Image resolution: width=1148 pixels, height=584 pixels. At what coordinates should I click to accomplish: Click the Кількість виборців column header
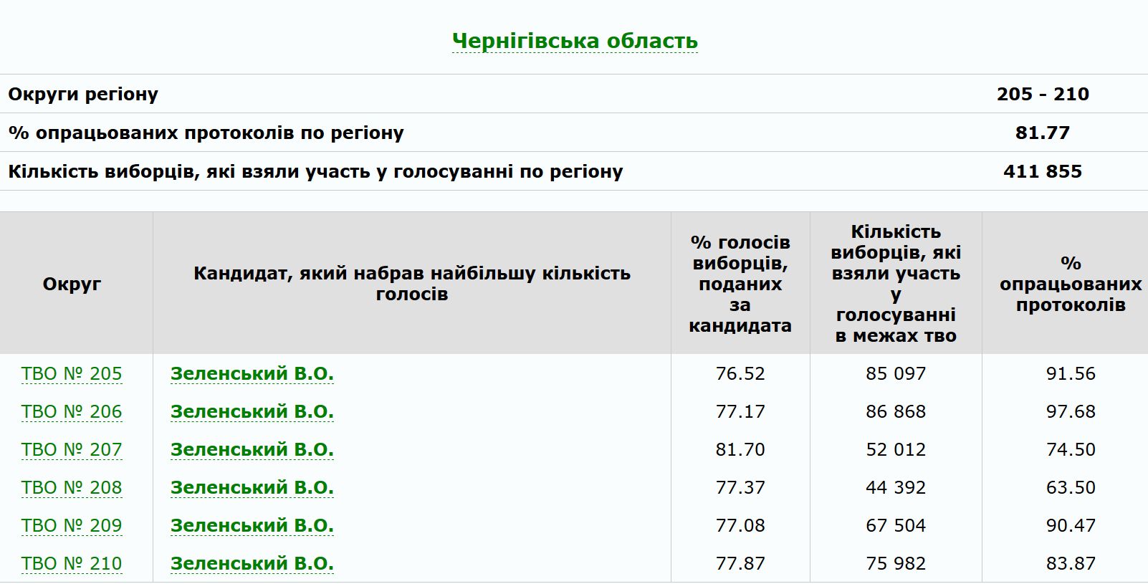(895, 284)
